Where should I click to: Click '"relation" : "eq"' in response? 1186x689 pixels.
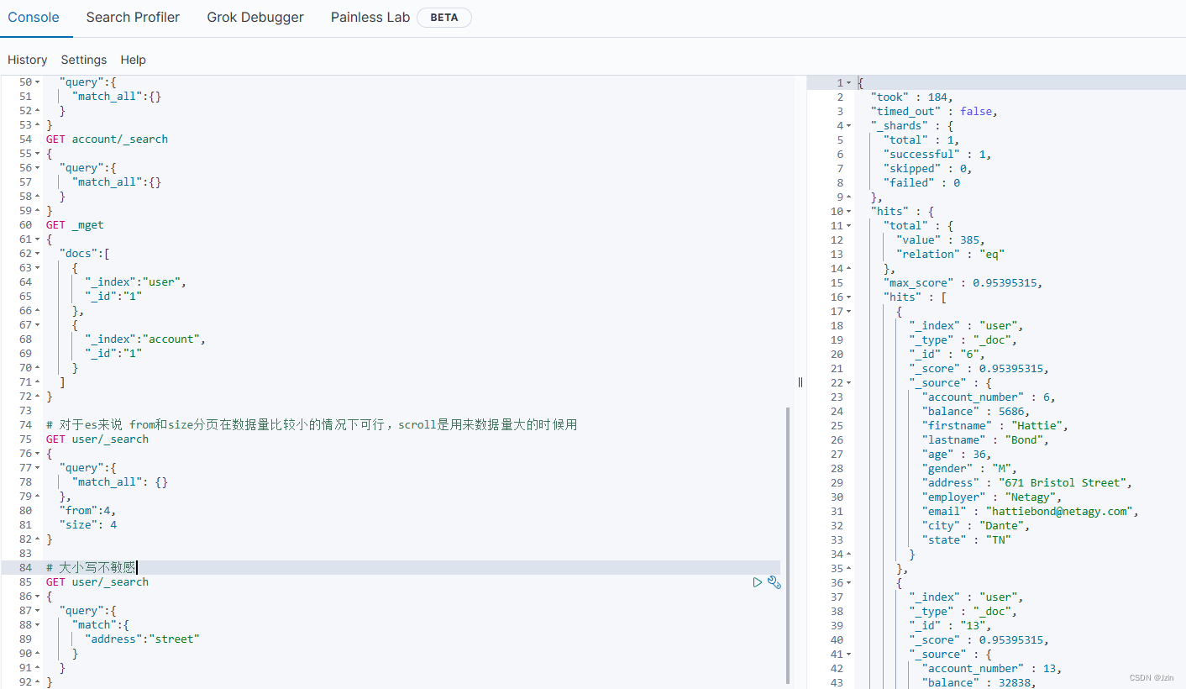951,255
